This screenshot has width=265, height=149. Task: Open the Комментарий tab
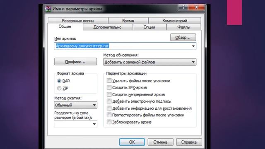pos(175,21)
